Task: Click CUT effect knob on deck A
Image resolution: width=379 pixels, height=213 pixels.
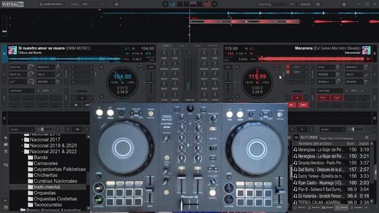Action: click(x=31, y=82)
